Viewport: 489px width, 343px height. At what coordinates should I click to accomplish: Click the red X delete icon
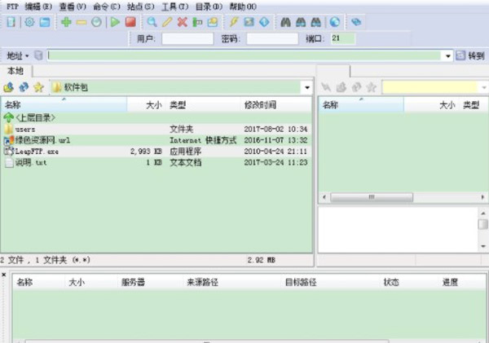183,22
